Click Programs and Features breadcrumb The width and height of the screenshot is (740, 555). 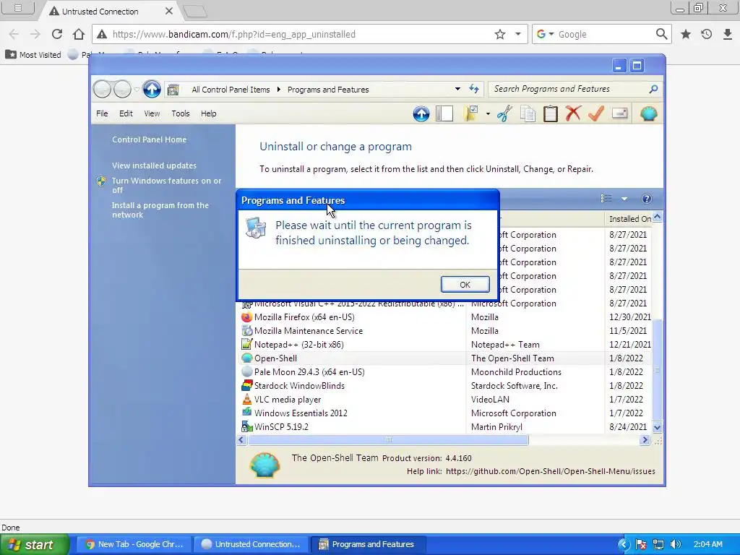(328, 89)
